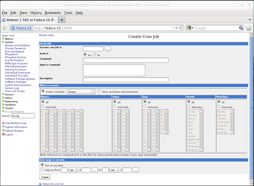This screenshot has width=254, height=186.
Task: Expand the Networking category
Action: (x=3, y=101)
